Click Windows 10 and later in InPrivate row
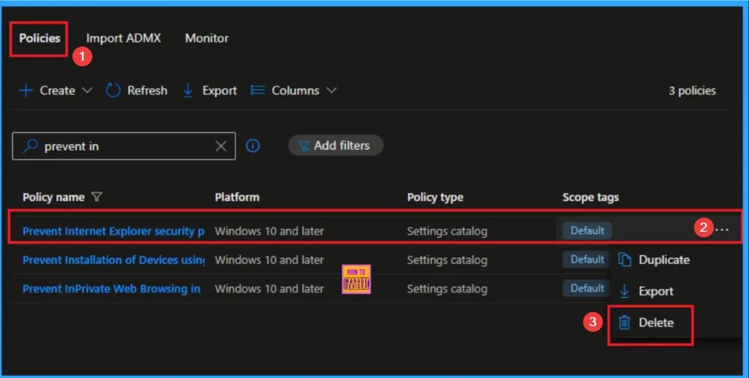This screenshot has width=749, height=378. tap(269, 289)
